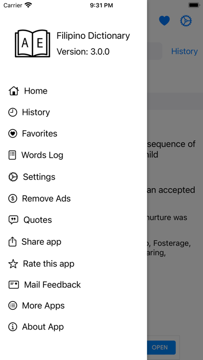Tap the History clock icon
Screen dimensions: 203x360
(x=12, y=113)
